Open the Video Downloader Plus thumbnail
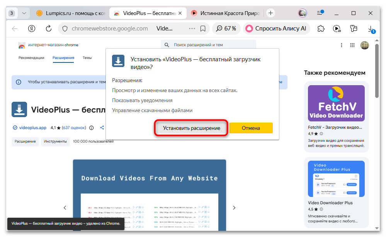Viewport: 386px width, 237px height. pyautogui.click(x=336, y=179)
